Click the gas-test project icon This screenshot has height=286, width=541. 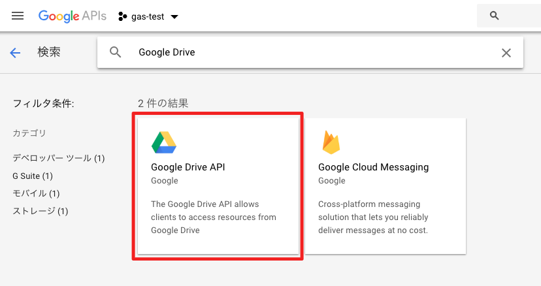pyautogui.click(x=122, y=16)
